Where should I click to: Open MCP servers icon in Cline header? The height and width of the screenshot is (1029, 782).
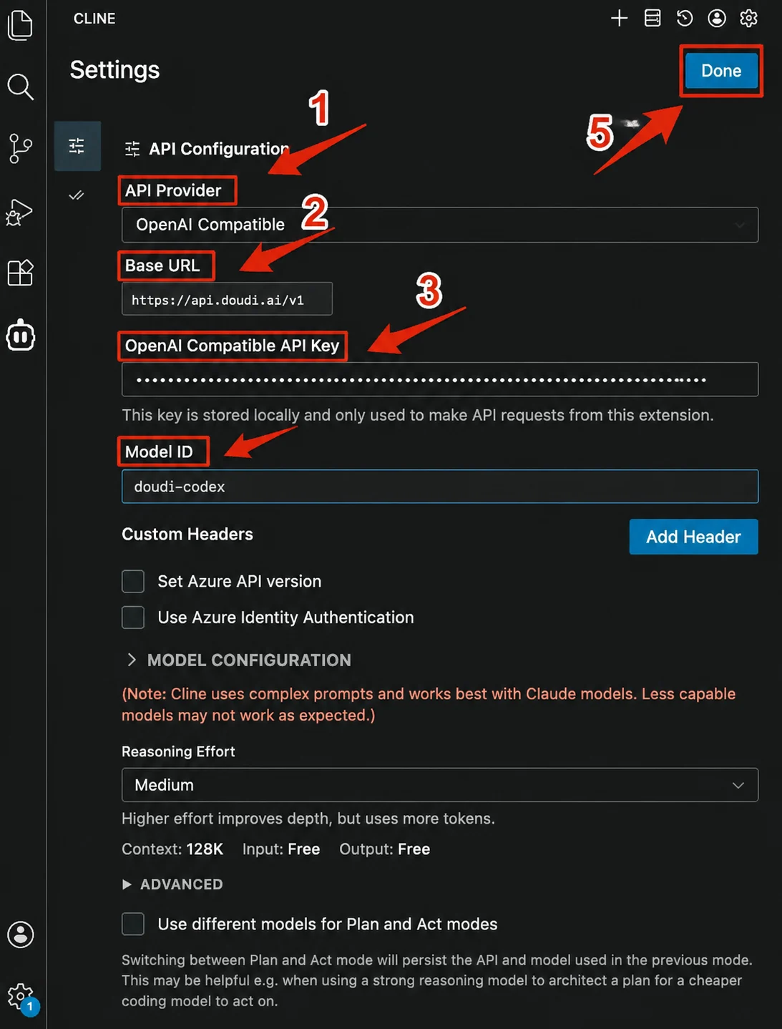tap(653, 18)
